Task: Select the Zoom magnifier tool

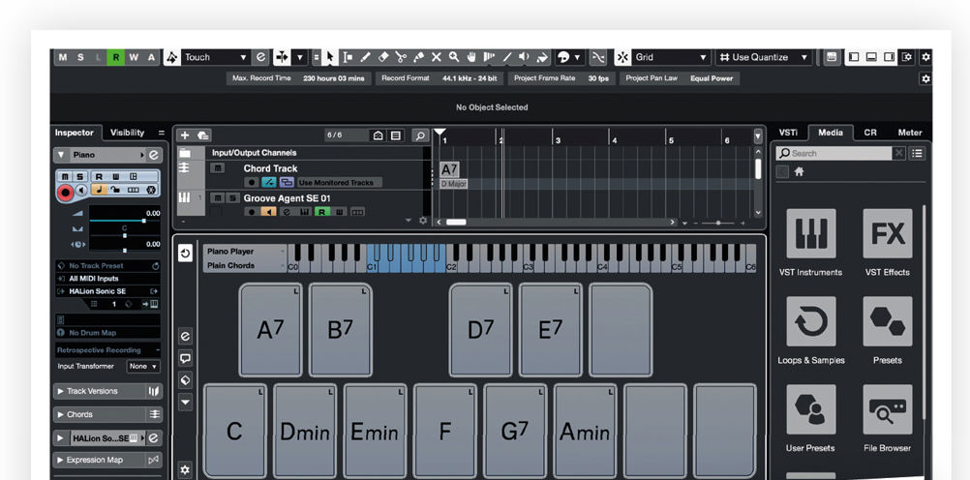Action: (x=454, y=57)
